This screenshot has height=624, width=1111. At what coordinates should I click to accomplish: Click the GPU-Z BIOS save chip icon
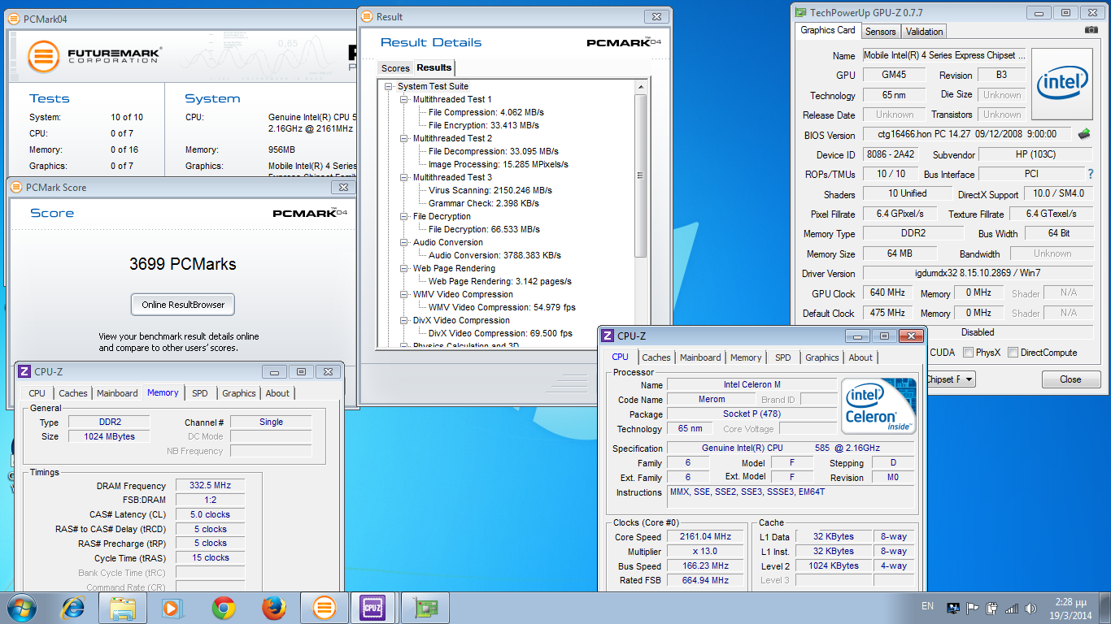click(1084, 134)
